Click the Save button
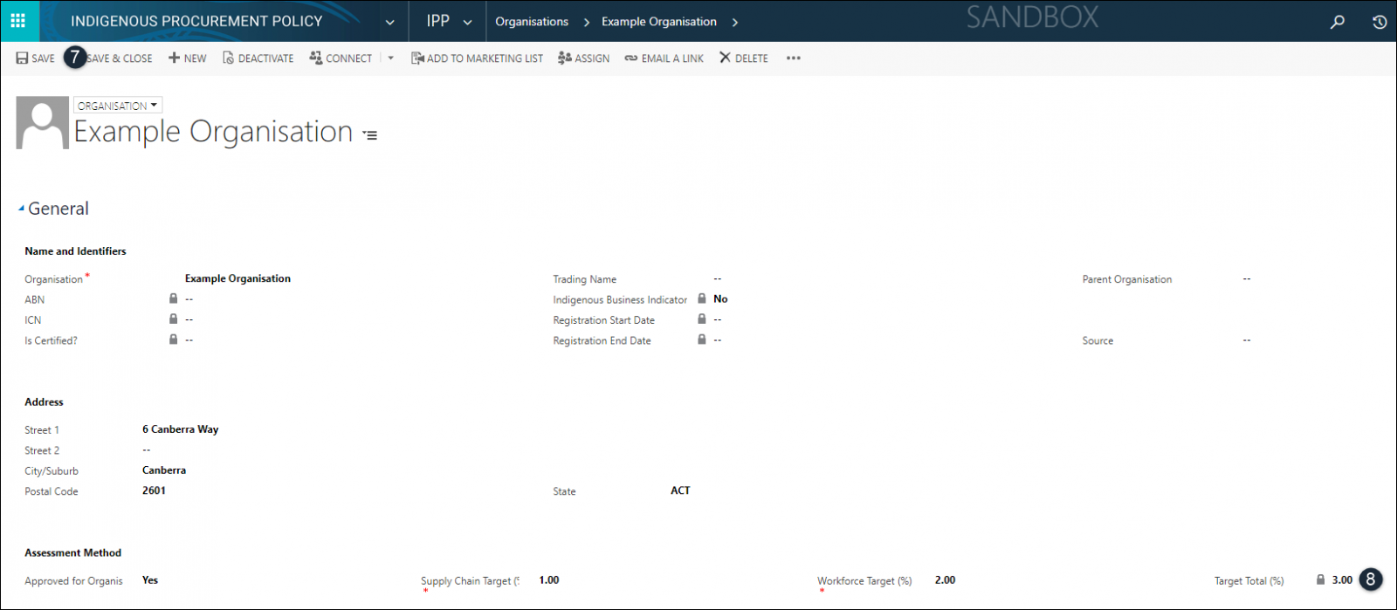 [x=35, y=58]
